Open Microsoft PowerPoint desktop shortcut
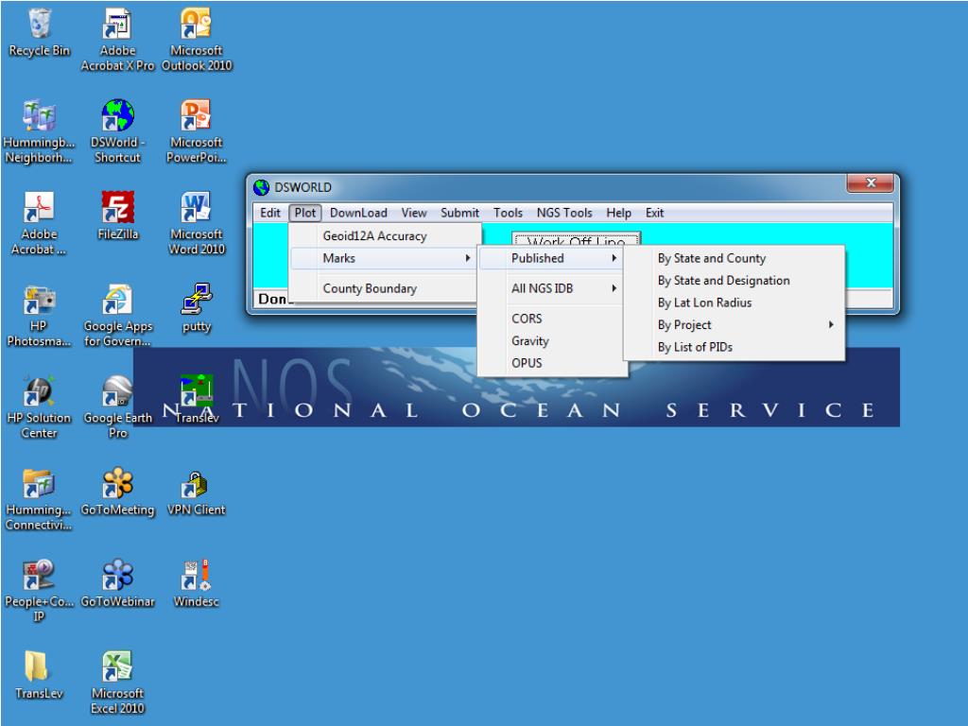Image resolution: width=968 pixels, height=726 pixels. pyautogui.click(x=197, y=130)
